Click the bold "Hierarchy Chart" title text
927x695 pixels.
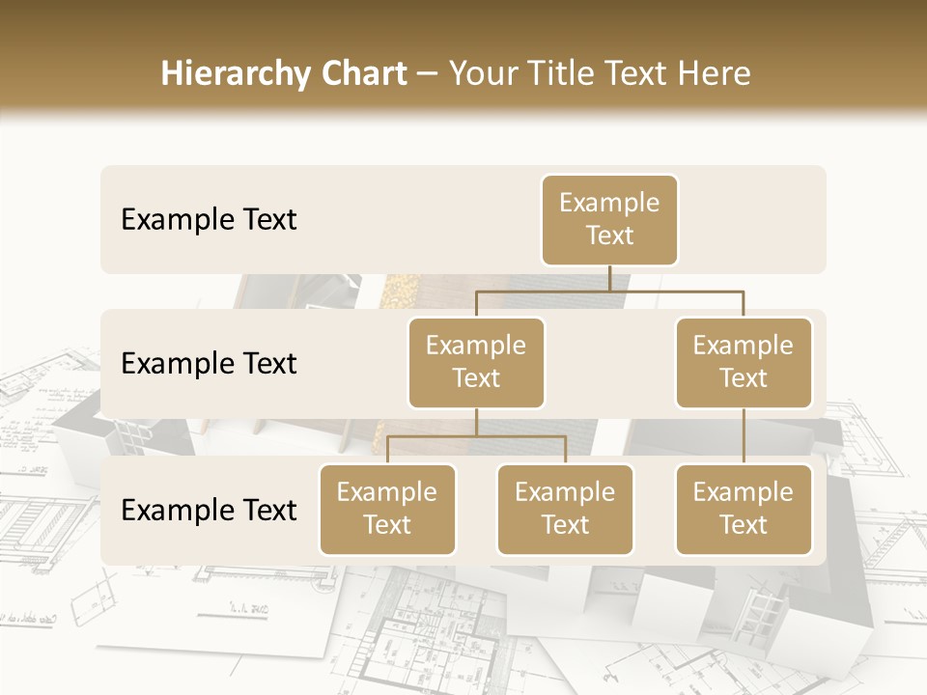click(x=284, y=73)
